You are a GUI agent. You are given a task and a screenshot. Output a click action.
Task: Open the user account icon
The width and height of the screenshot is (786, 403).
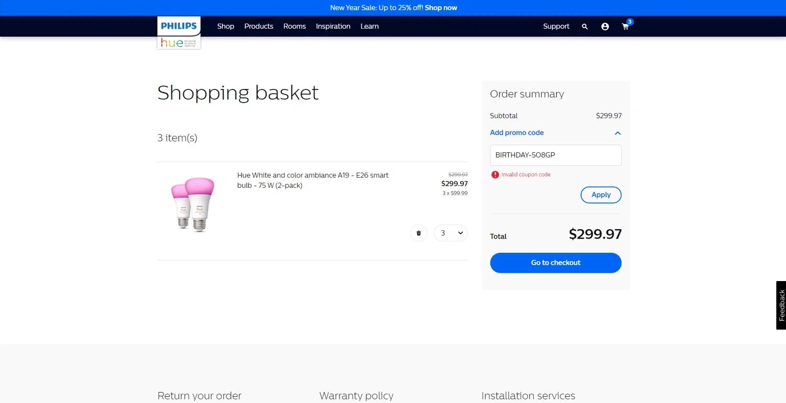(605, 26)
